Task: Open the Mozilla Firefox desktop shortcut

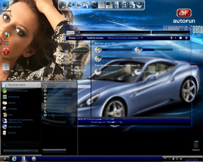Action: pyautogui.click(x=6, y=38)
